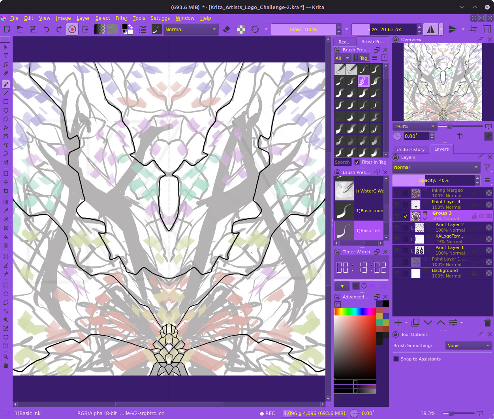
Task: Switch to the Undo History tab
Action: click(410, 149)
